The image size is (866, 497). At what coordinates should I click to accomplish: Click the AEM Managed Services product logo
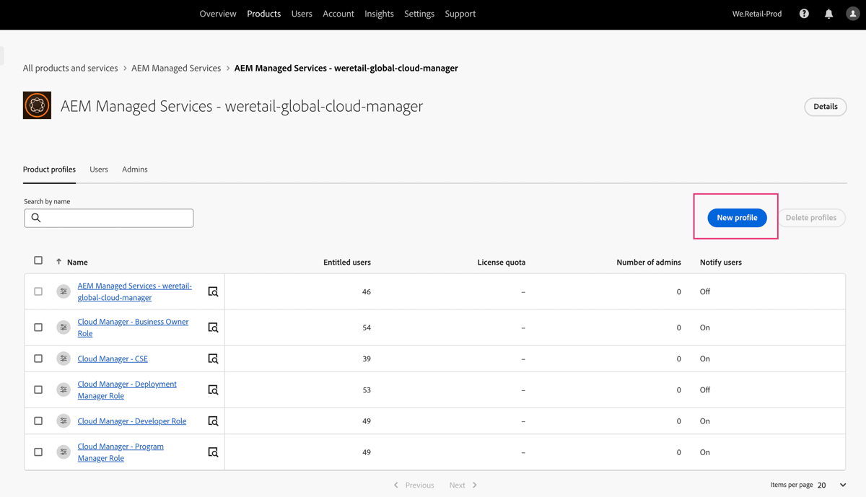click(37, 105)
